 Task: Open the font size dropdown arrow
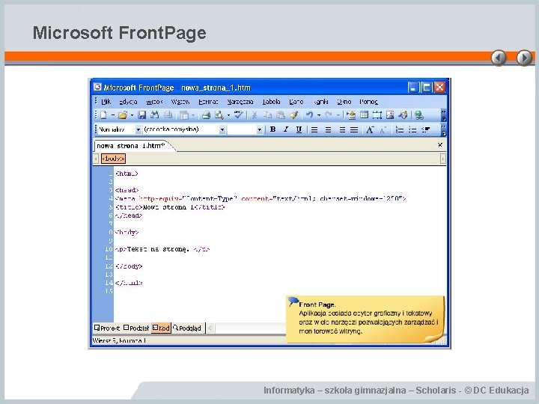click(260, 130)
